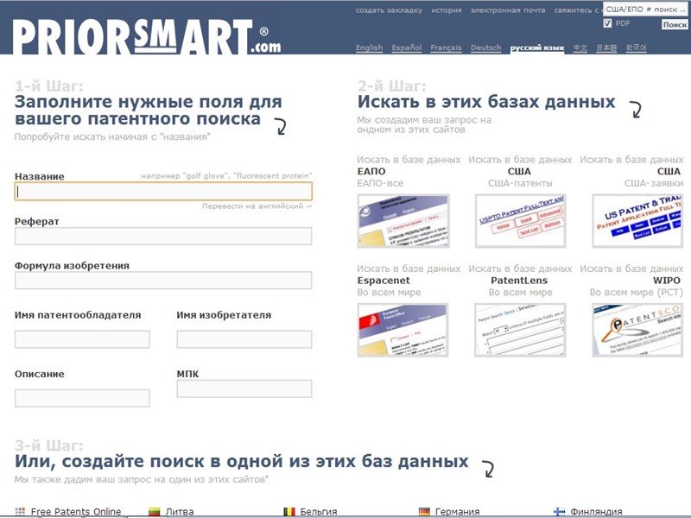Click into the МПК input field
The height and width of the screenshot is (518, 691).
[x=244, y=389]
